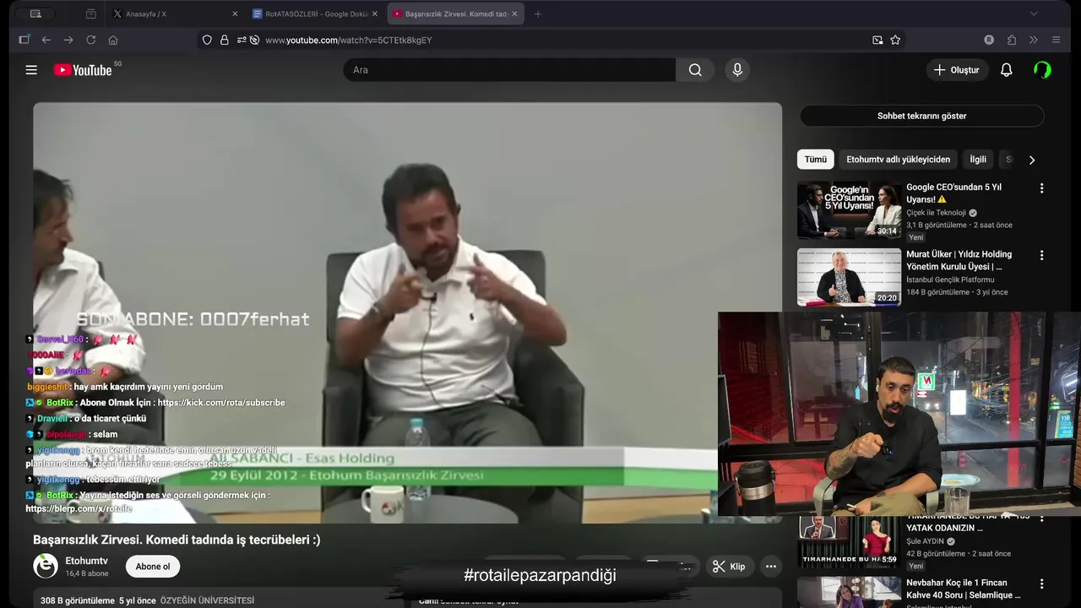Viewport: 1081px width, 608px height.
Task: Open the Etohumtv channel avatar
Action: 46,566
